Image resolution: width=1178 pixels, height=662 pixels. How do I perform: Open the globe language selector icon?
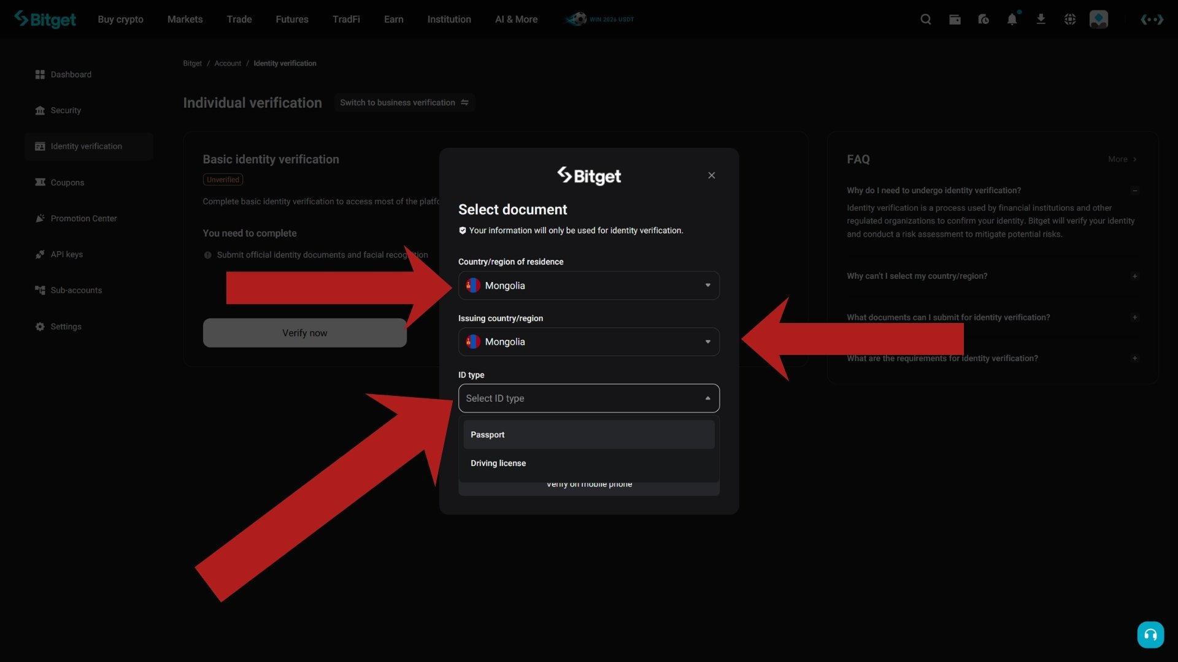[x=1070, y=20]
